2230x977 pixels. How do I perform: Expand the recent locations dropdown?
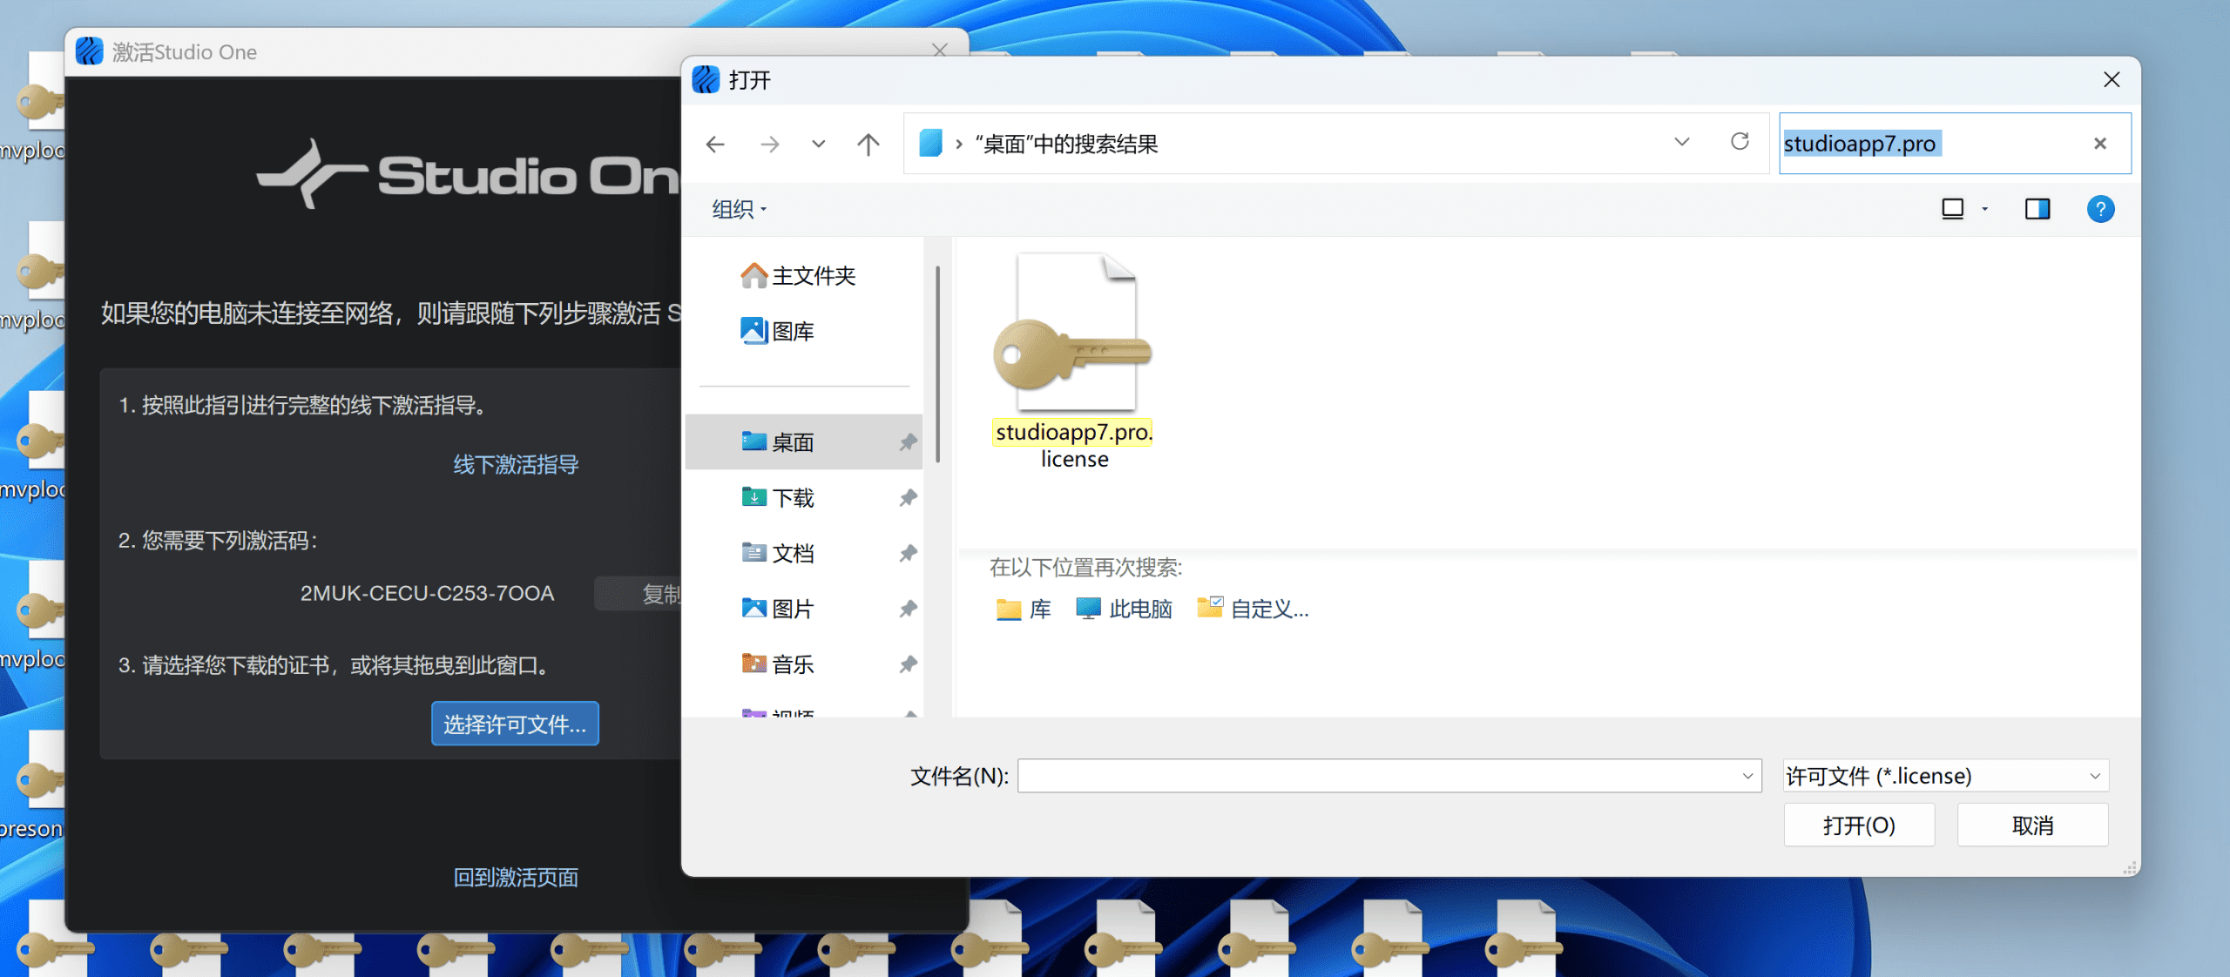818,144
